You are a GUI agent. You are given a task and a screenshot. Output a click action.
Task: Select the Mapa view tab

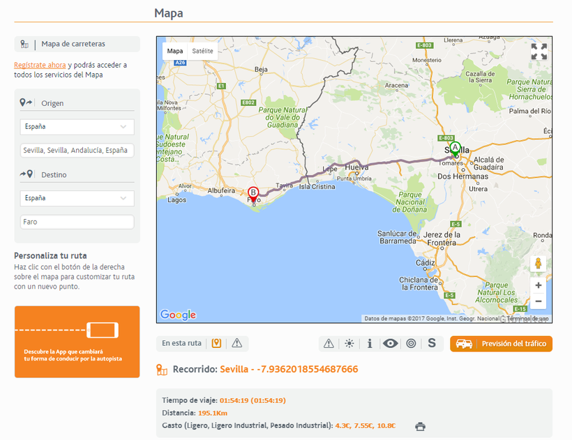pyautogui.click(x=175, y=51)
